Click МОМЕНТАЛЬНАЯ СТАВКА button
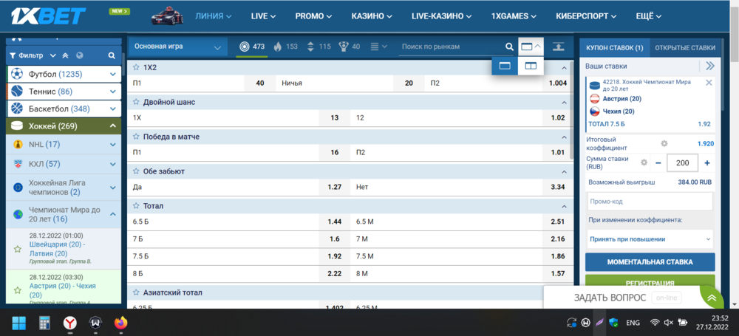 click(650, 262)
